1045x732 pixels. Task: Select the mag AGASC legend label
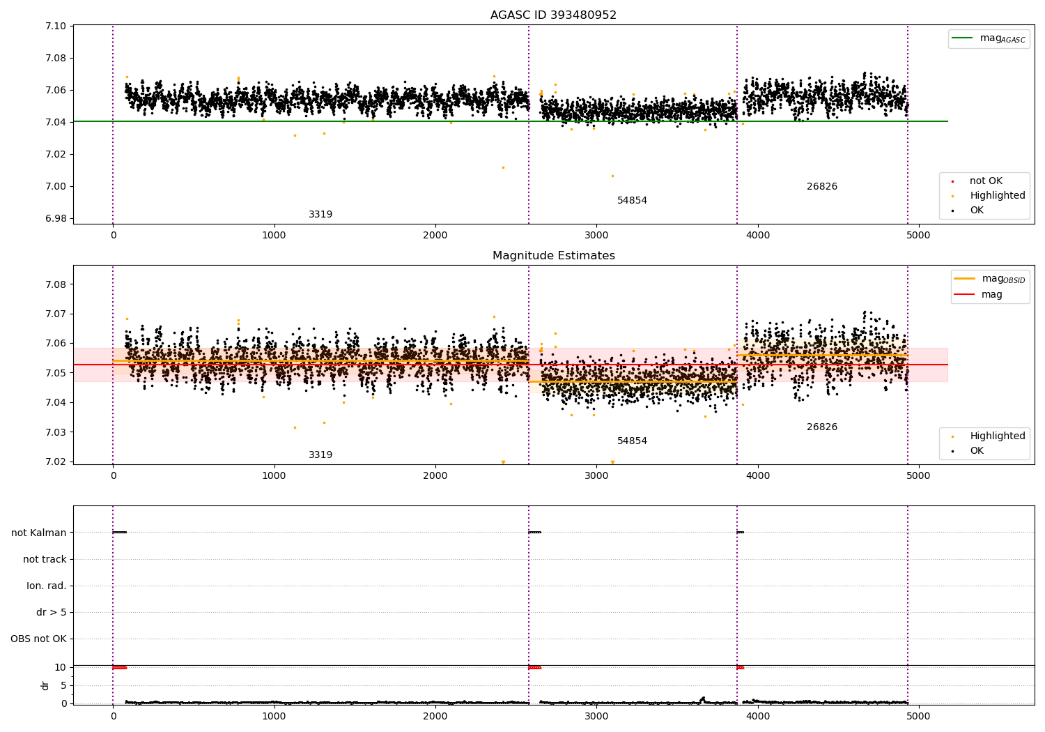[1003, 38]
